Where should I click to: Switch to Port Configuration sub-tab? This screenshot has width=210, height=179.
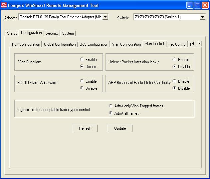(x=26, y=44)
